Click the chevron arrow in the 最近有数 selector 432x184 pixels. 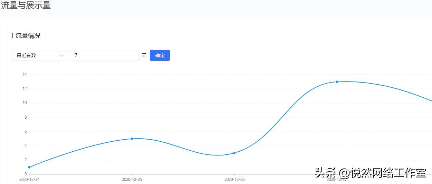click(62, 55)
